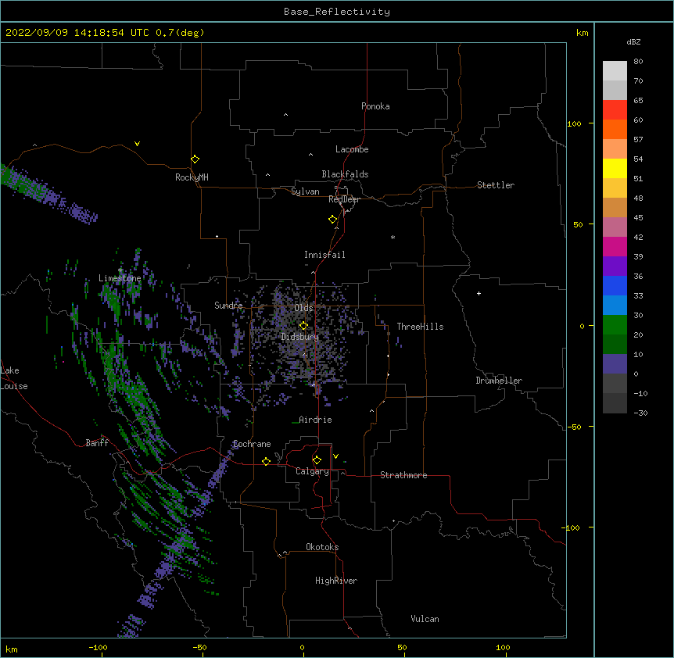Click the Base_Reflectivity title text
Image resolution: width=674 pixels, height=658 pixels.
point(337,12)
